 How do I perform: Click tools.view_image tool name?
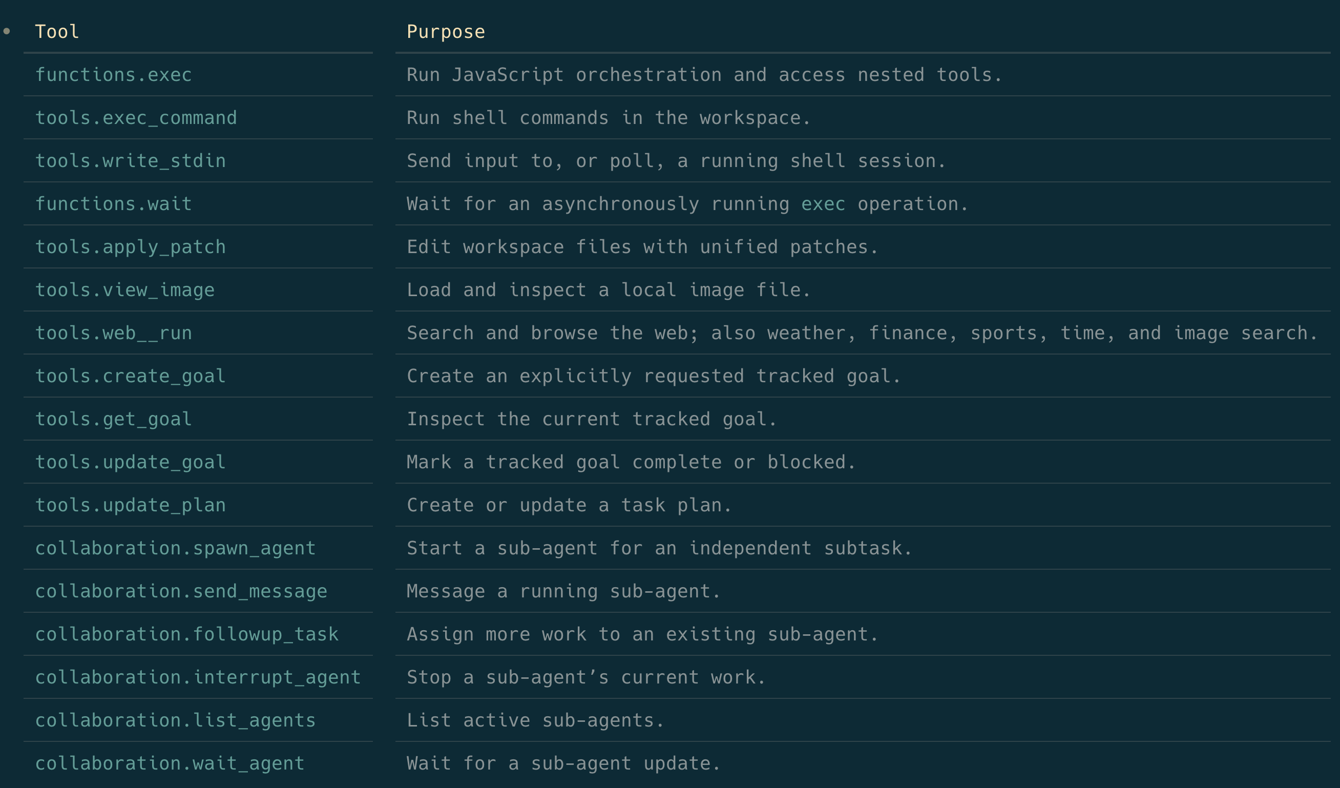pos(124,291)
